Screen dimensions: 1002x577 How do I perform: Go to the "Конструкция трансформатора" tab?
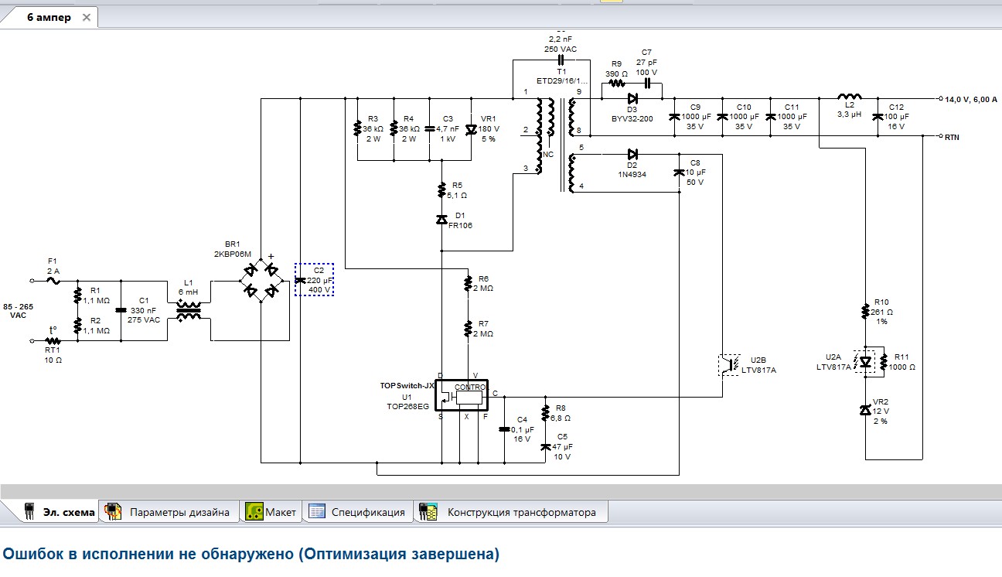510,512
